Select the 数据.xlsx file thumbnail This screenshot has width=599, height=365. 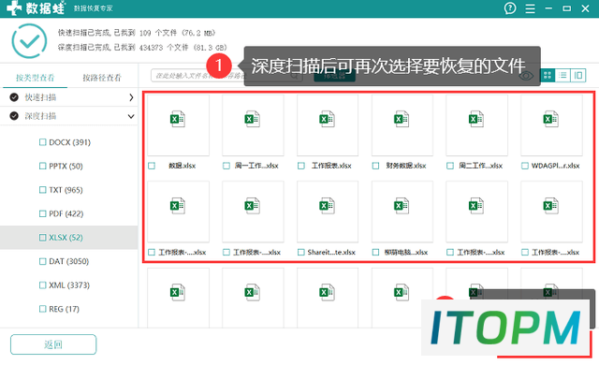pyautogui.click(x=178, y=125)
